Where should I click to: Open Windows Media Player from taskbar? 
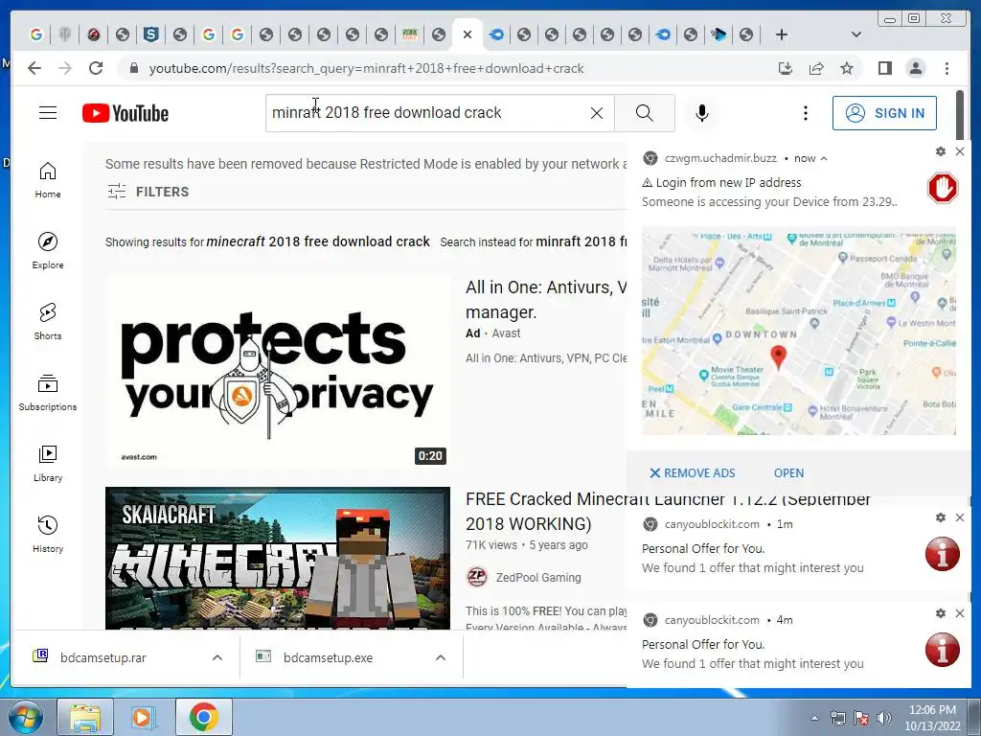(x=144, y=717)
